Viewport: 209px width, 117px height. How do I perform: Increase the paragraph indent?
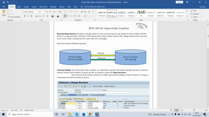click(x=85, y=12)
